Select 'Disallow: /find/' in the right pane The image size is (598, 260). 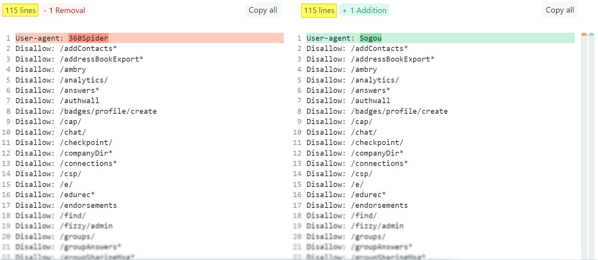coord(342,215)
